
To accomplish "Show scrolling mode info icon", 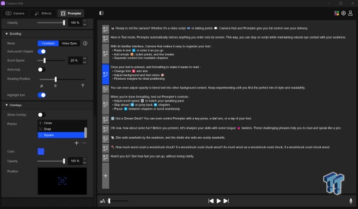I will click(85, 43).
